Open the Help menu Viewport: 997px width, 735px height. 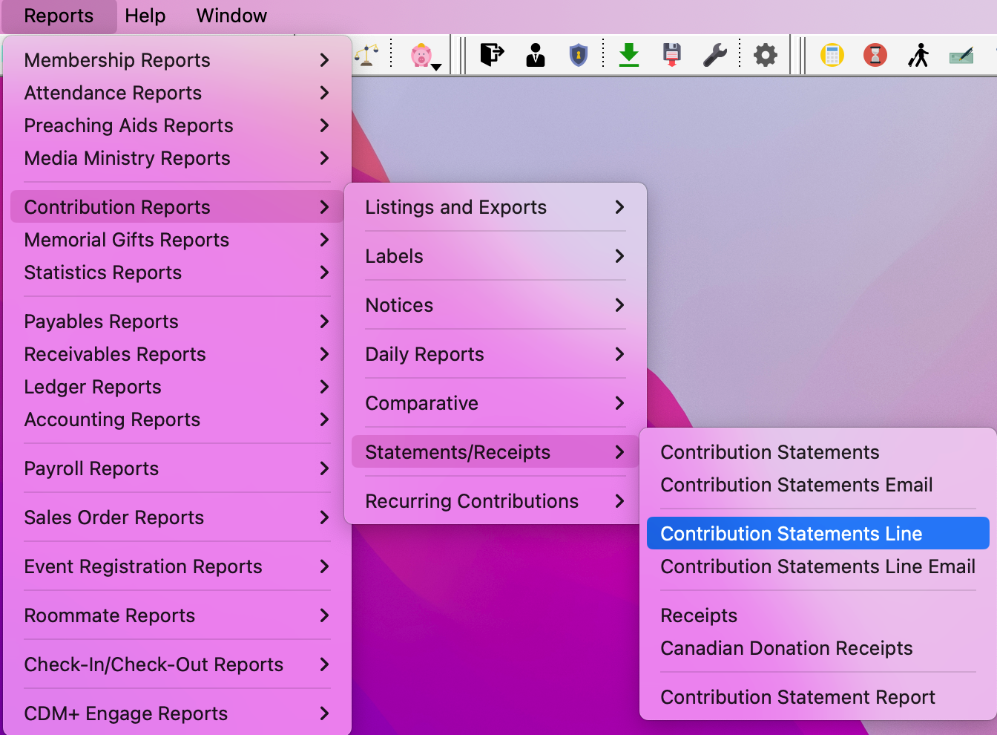[x=145, y=16]
